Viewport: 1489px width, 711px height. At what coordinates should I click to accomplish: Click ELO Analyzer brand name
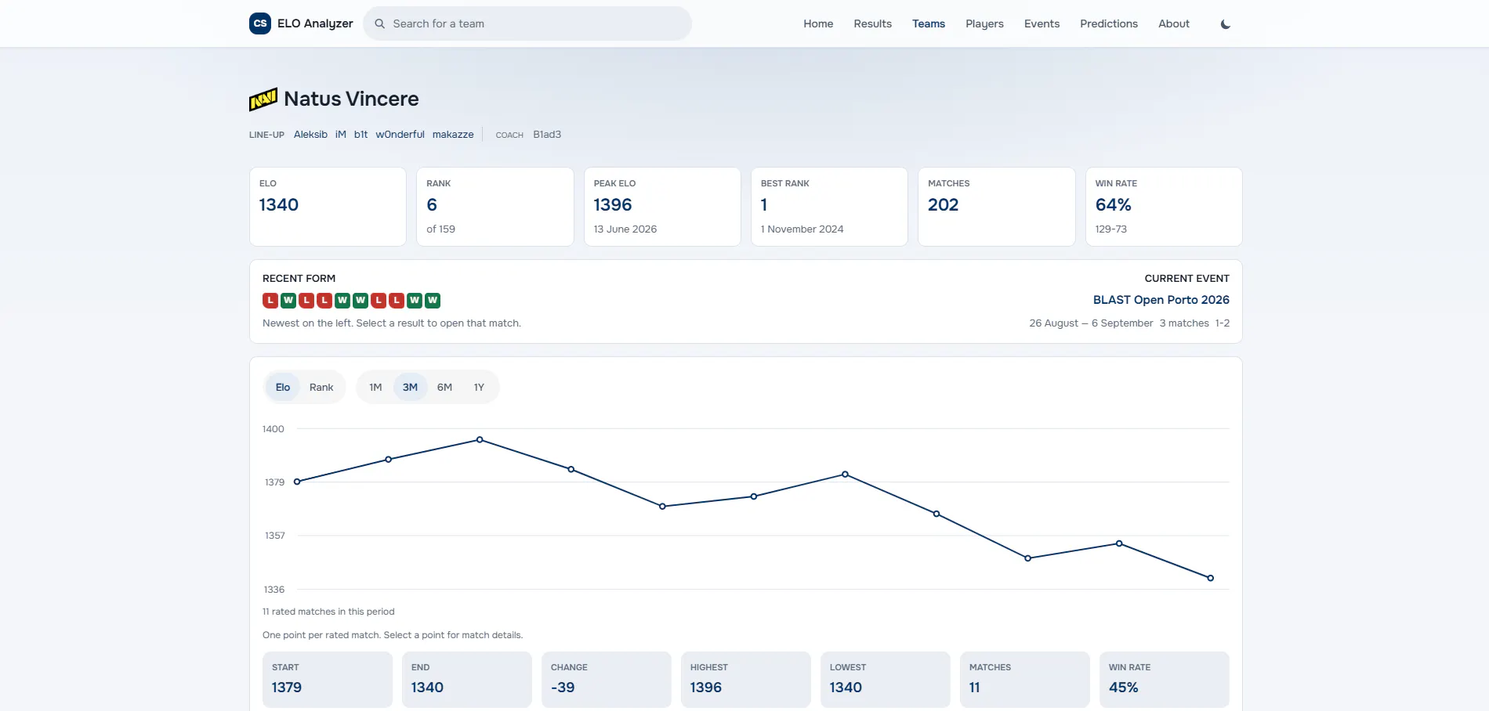click(x=315, y=23)
